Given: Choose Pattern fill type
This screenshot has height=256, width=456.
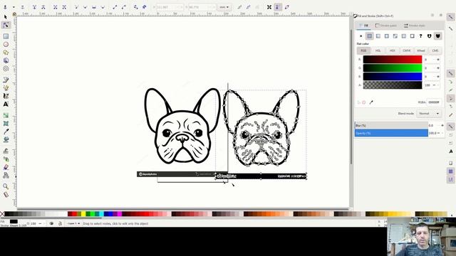Looking at the screenshot, I should (404, 36).
